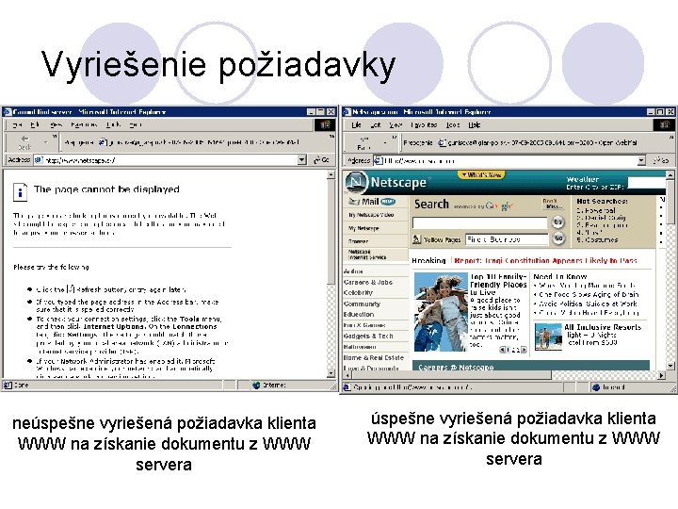This screenshot has width=678, height=509.
Task: Click 'Done' status icon in left window
Action: point(8,385)
